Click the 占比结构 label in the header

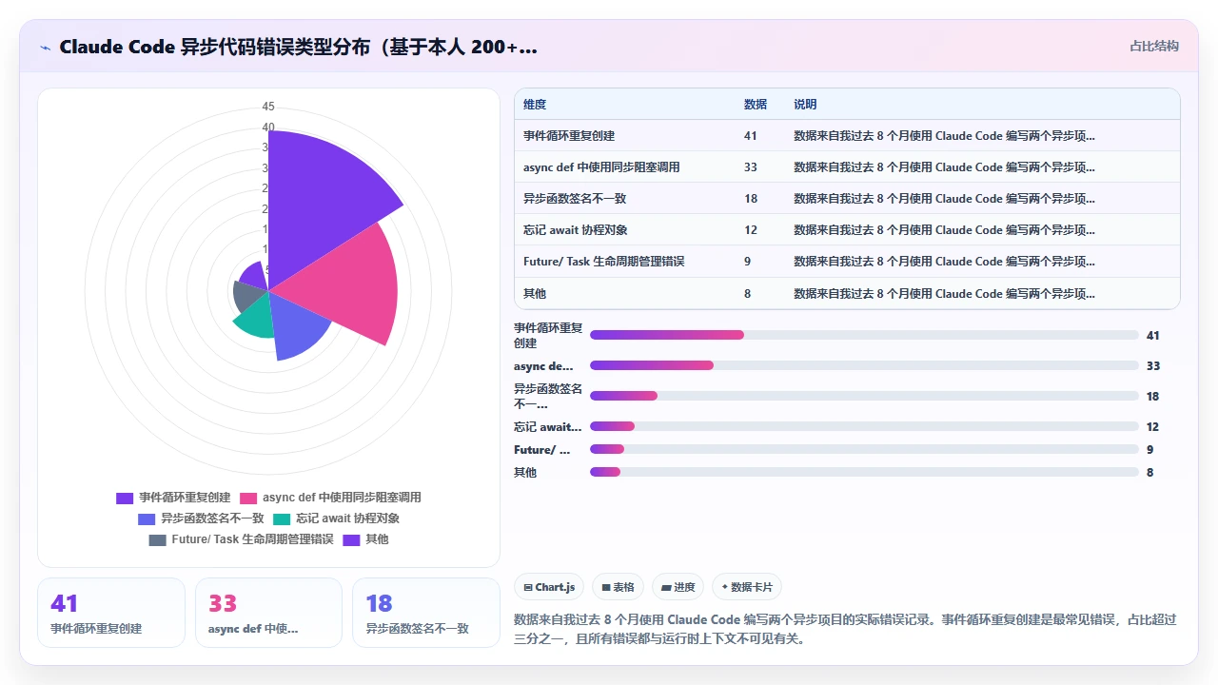click(1154, 46)
